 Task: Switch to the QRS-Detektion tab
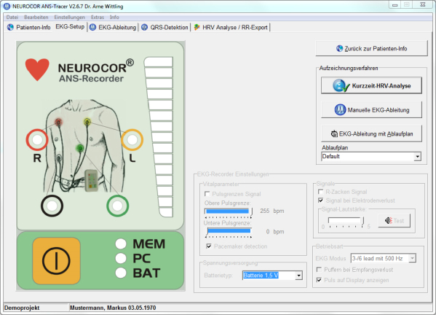[x=165, y=27]
